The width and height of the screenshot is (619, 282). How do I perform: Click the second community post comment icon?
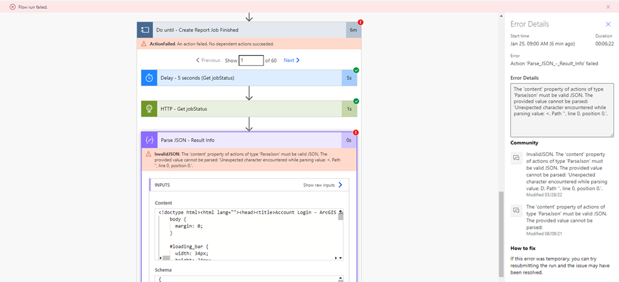(x=516, y=208)
